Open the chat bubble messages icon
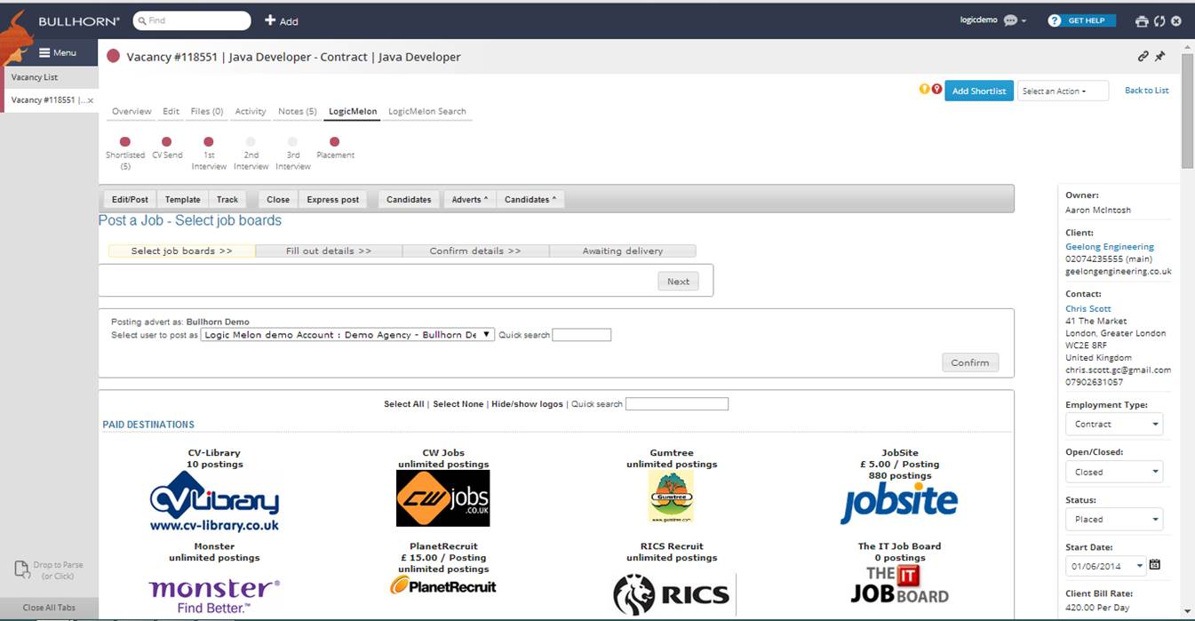Screen dimensions: 1195x621 [x=1010, y=20]
